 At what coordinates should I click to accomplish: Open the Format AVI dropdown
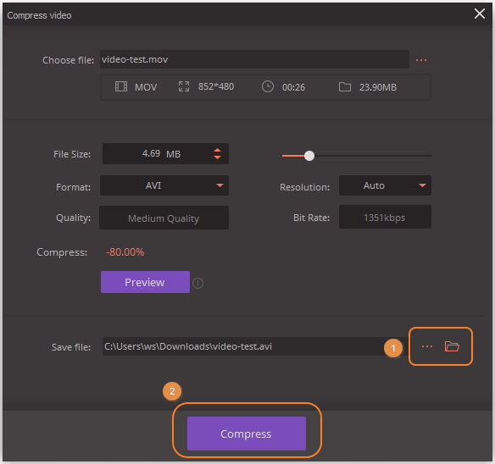[x=164, y=185]
